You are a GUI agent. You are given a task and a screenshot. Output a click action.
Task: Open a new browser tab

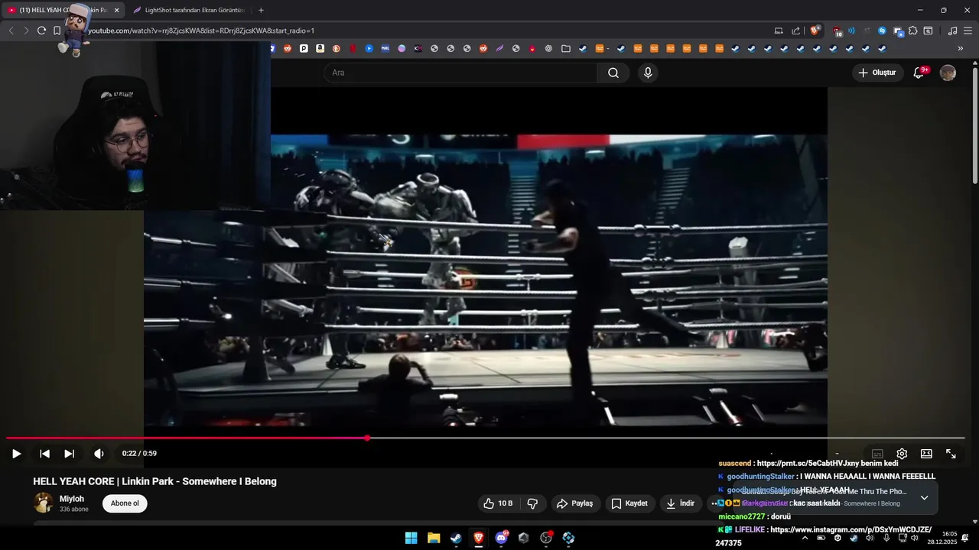point(261,10)
